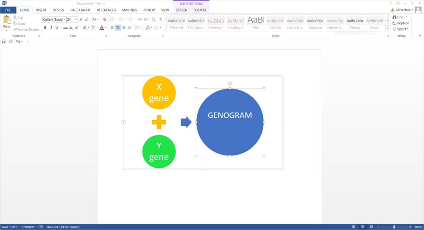The image size is (424, 230).
Task: Toggle Show paragraph marks
Action: point(161,19)
